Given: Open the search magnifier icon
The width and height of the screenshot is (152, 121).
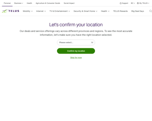Looking at the screenshot, I should (x=150, y=11).
